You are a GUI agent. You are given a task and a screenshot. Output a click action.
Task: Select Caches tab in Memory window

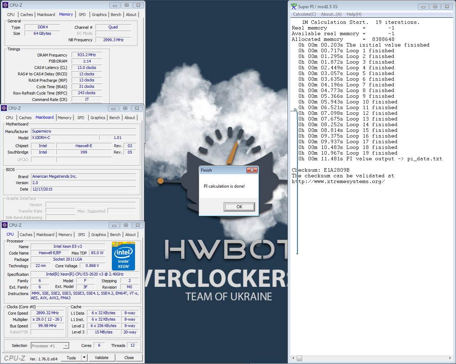[27, 15]
